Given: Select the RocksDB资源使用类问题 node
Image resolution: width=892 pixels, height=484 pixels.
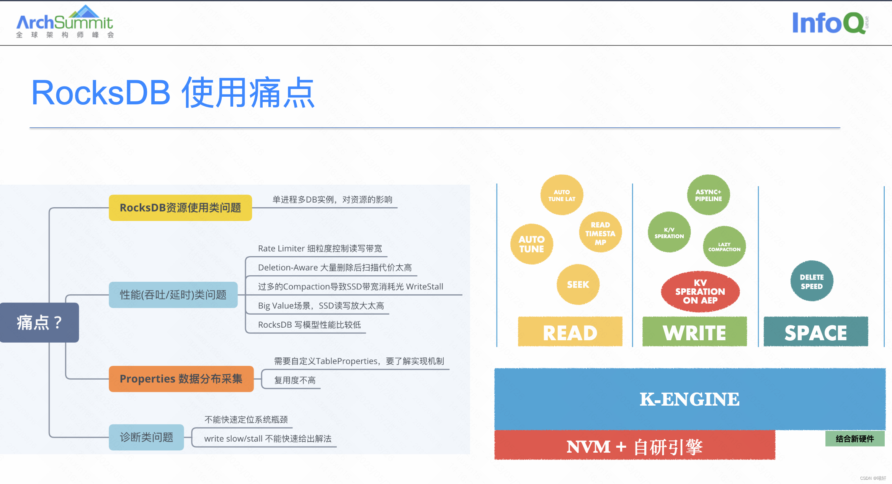Looking at the screenshot, I should click(x=180, y=208).
